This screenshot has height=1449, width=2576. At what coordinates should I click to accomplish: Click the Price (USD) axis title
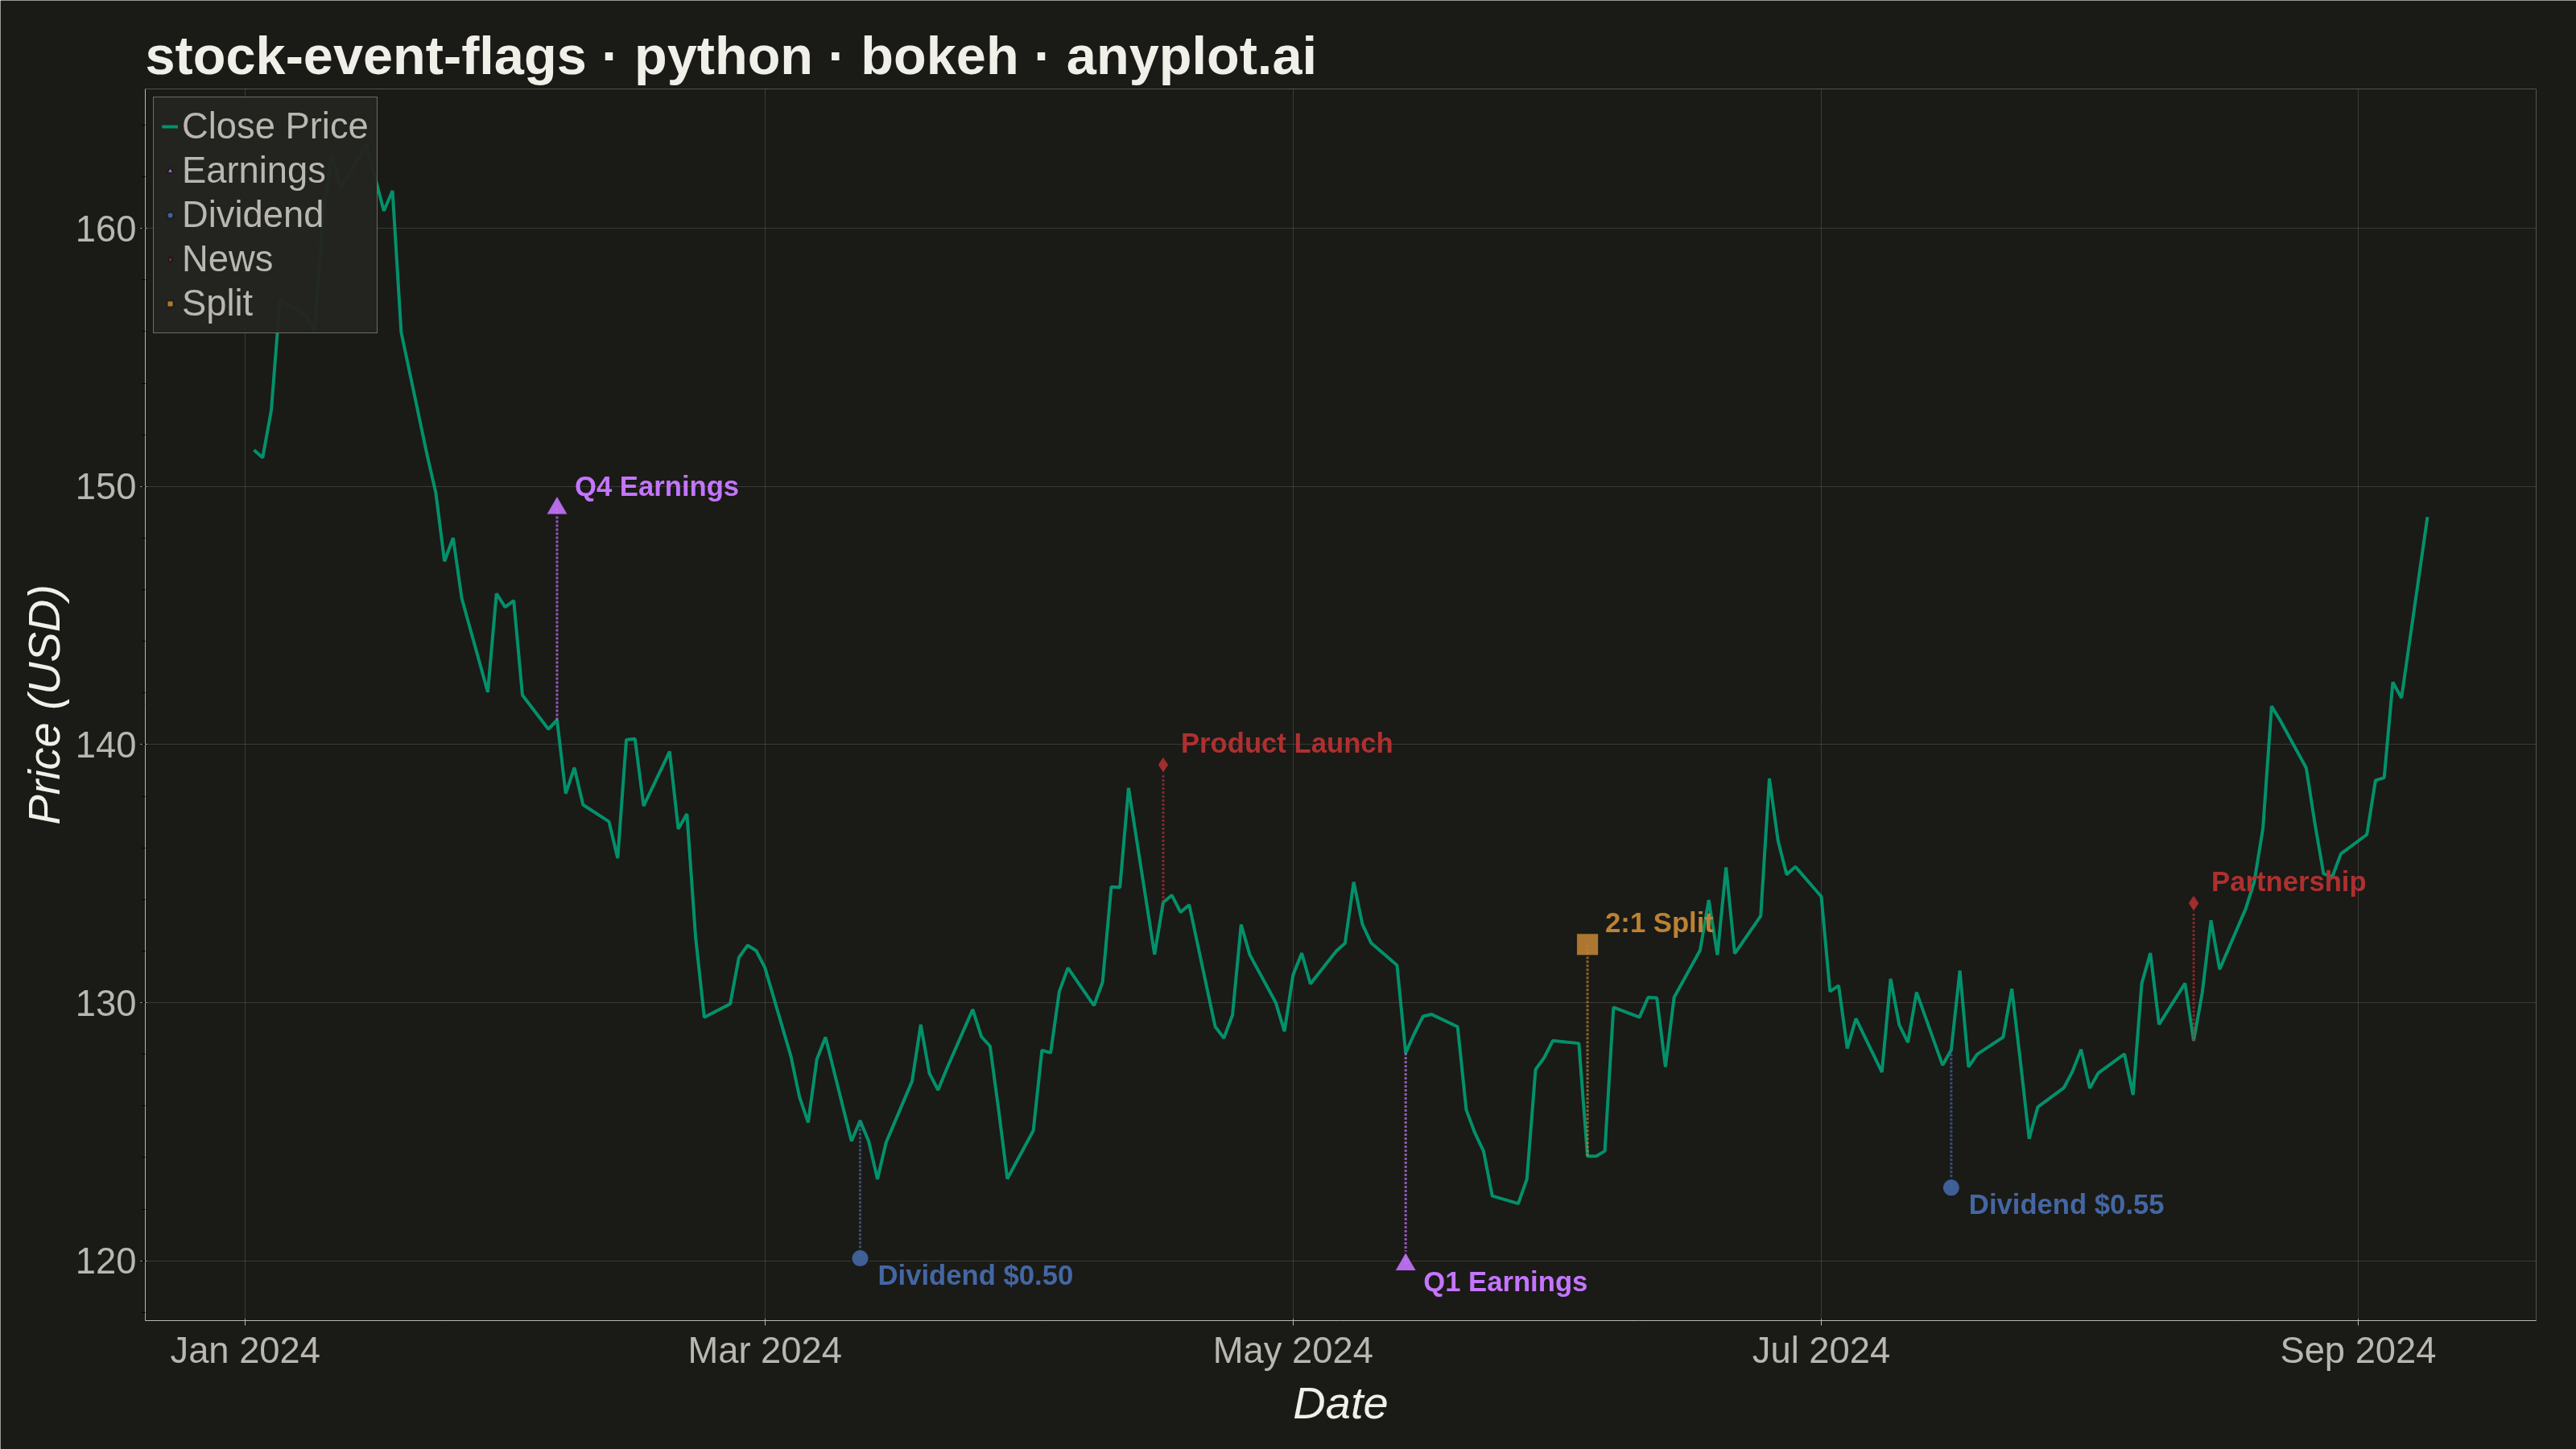tap(46, 705)
